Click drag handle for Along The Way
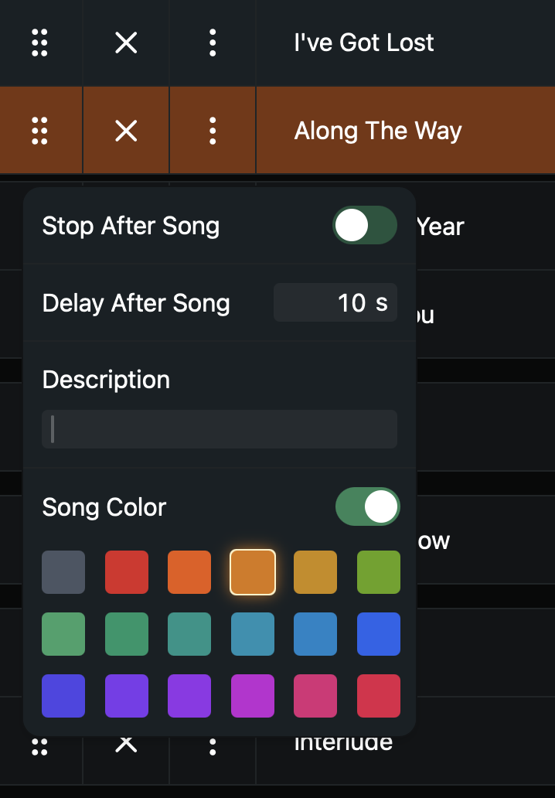The width and height of the screenshot is (555, 798). pos(40,131)
